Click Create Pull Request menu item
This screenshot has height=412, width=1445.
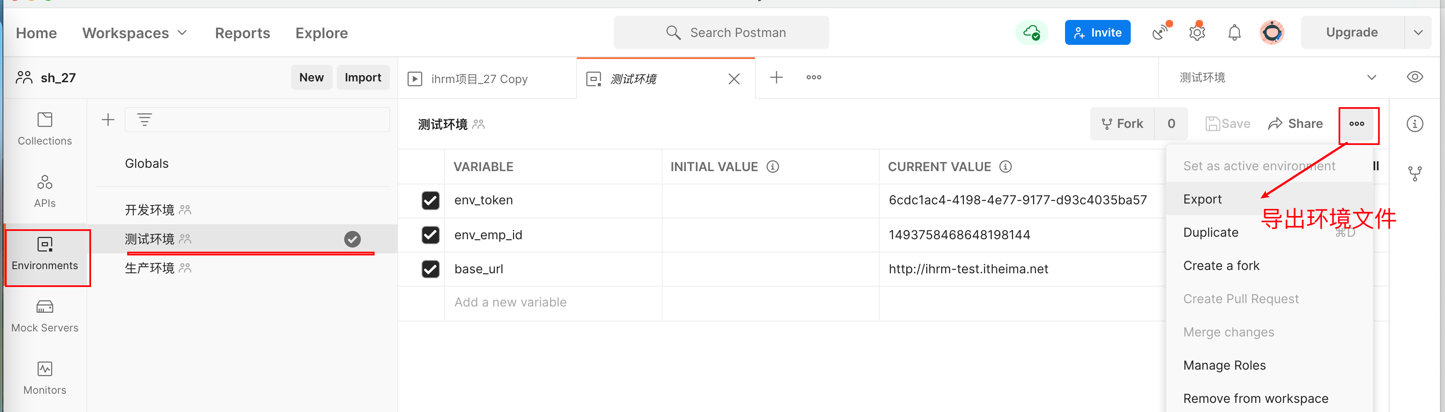pyautogui.click(x=1269, y=299)
